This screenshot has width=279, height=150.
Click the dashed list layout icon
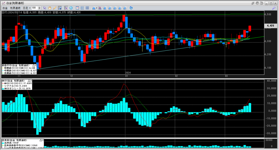tap(82, 8)
